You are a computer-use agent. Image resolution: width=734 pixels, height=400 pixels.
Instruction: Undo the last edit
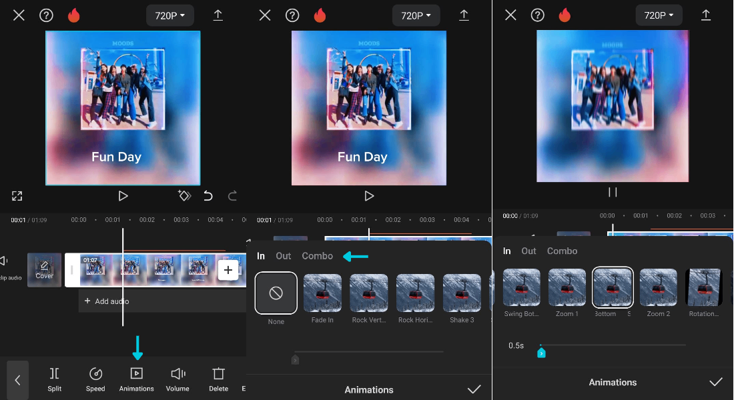pyautogui.click(x=208, y=195)
